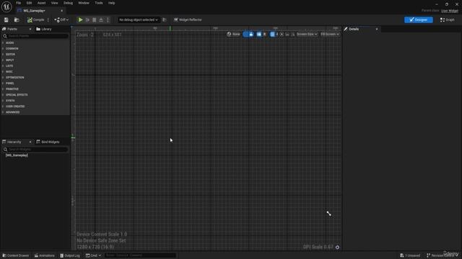Open play options three-dot menu

tap(108, 19)
